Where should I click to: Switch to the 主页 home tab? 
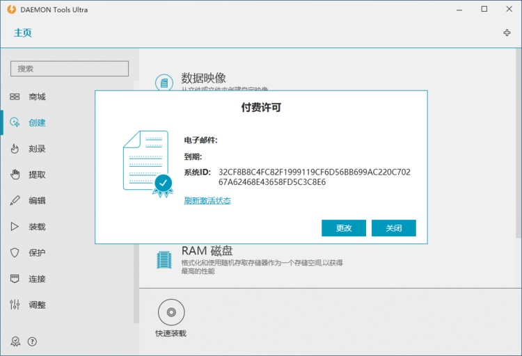[x=23, y=33]
